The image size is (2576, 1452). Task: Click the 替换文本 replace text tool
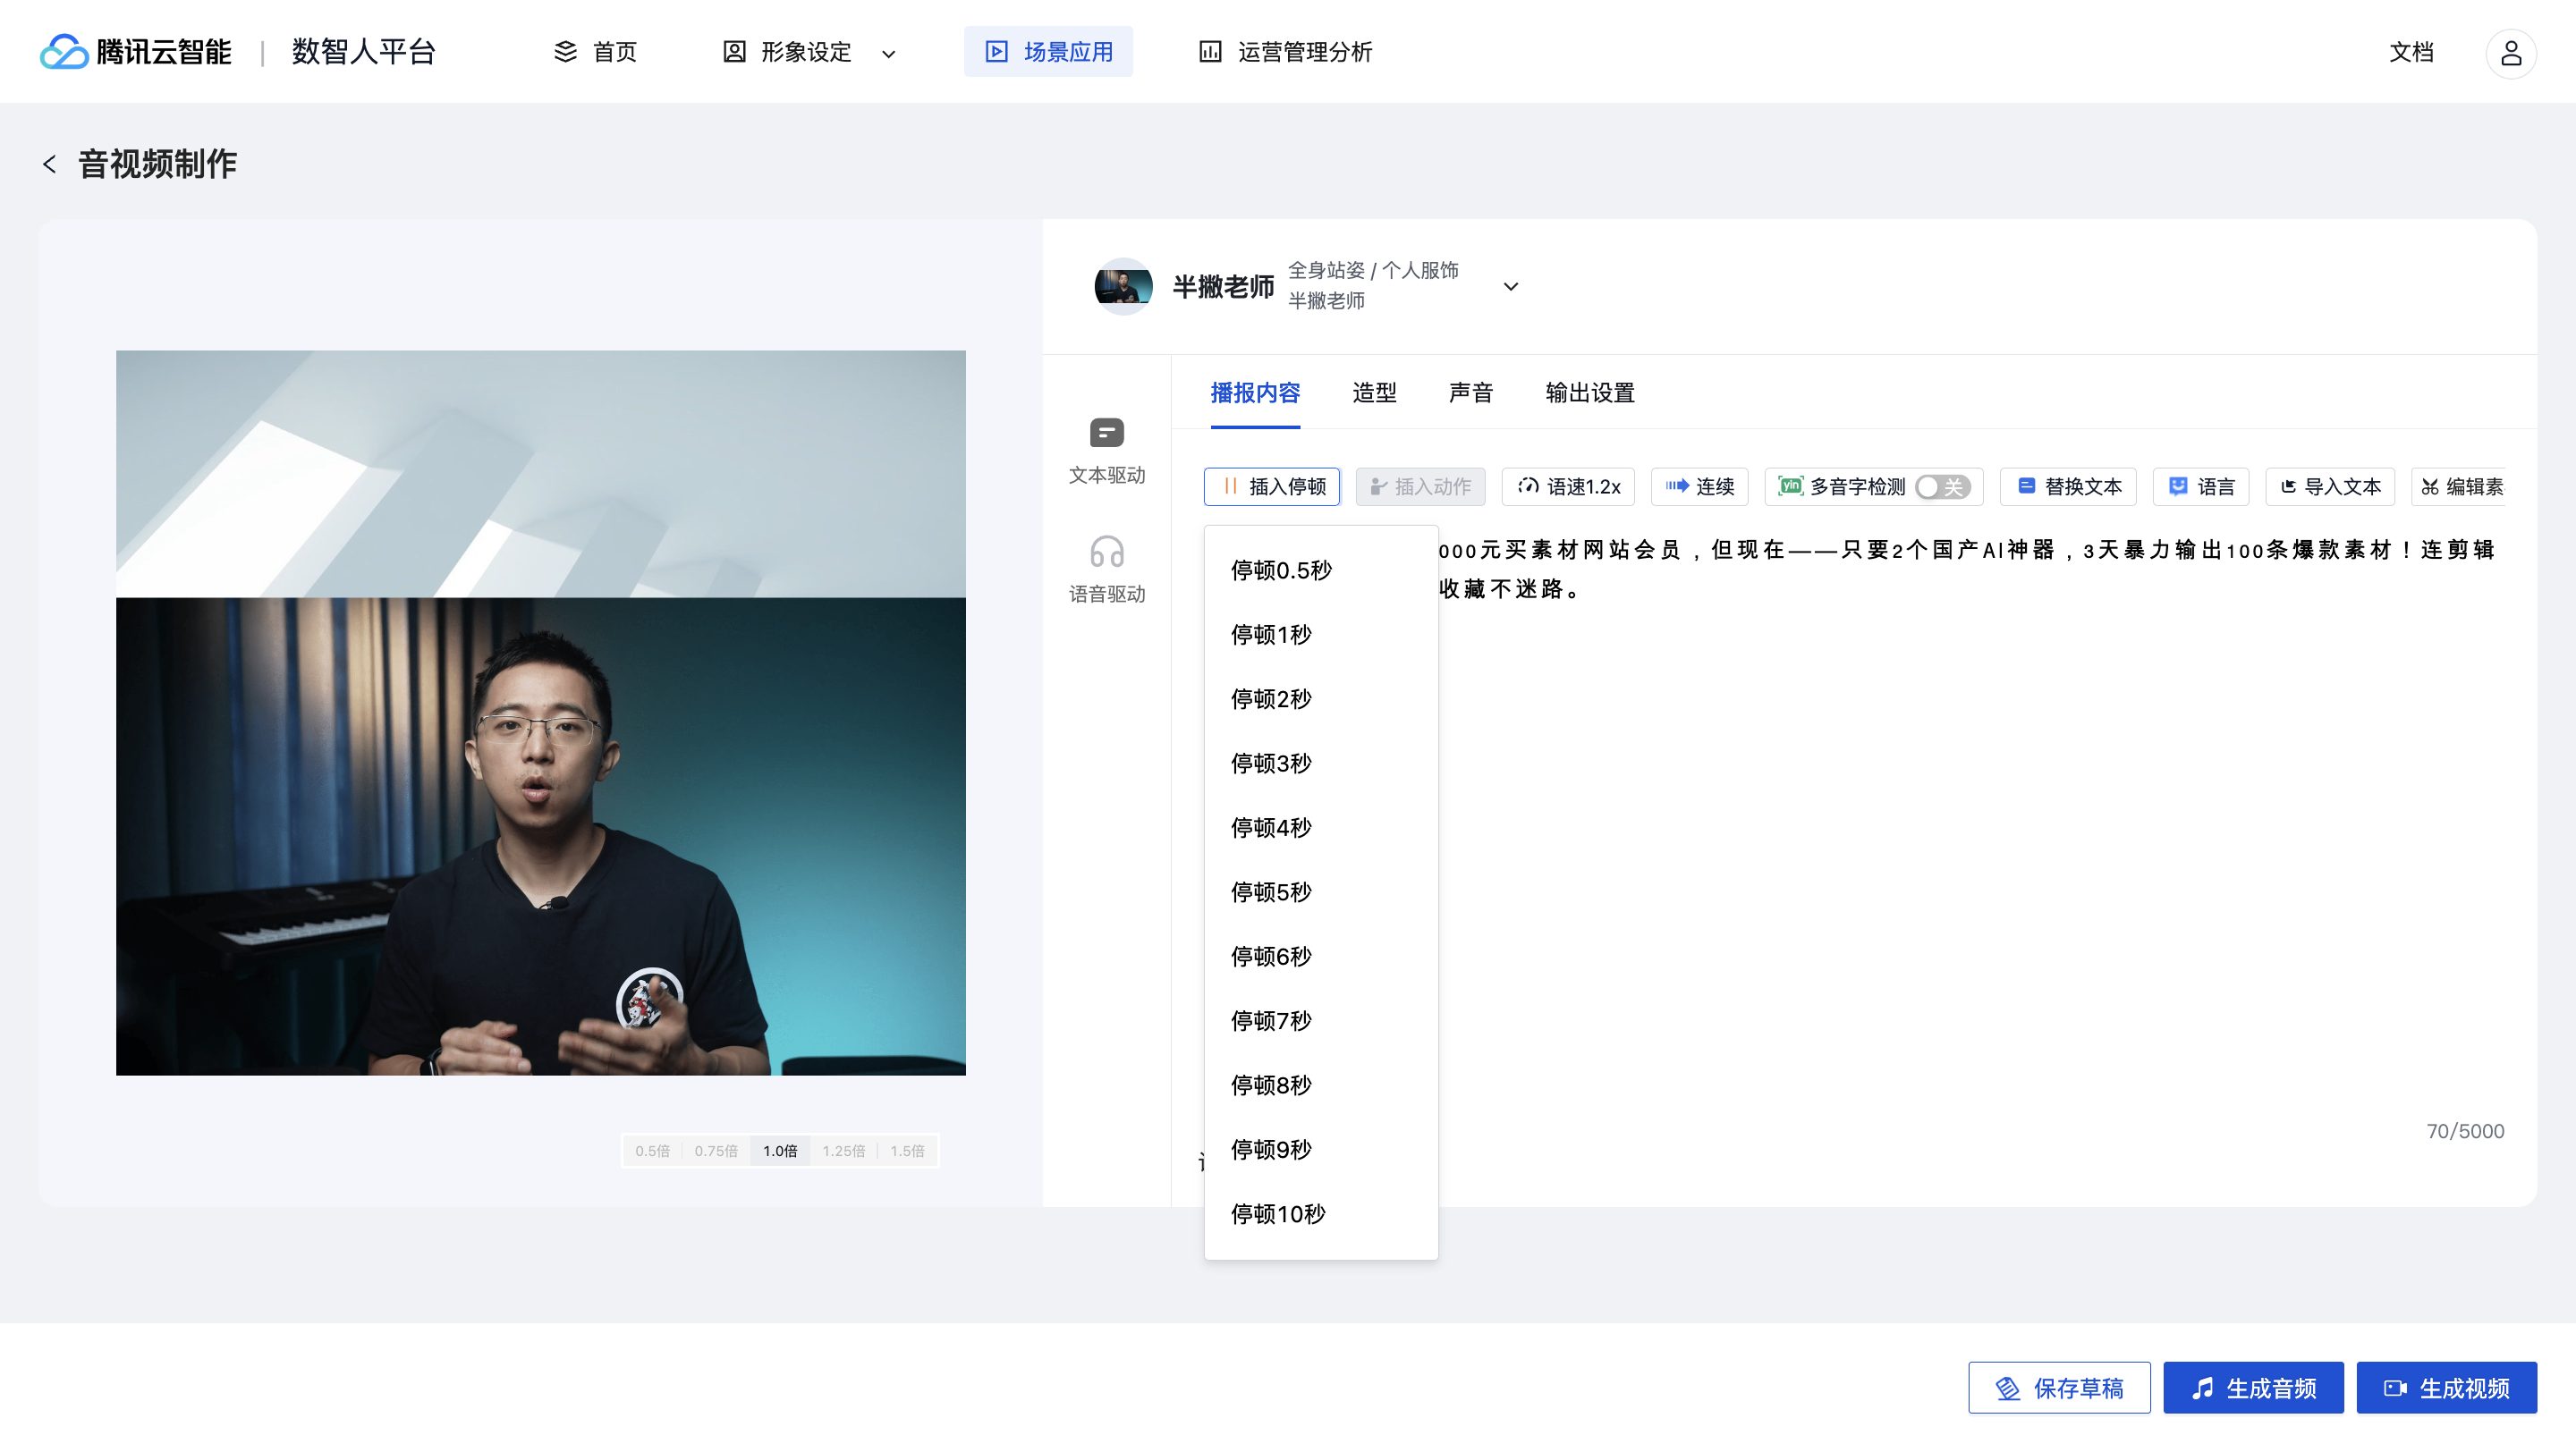pos(2068,486)
